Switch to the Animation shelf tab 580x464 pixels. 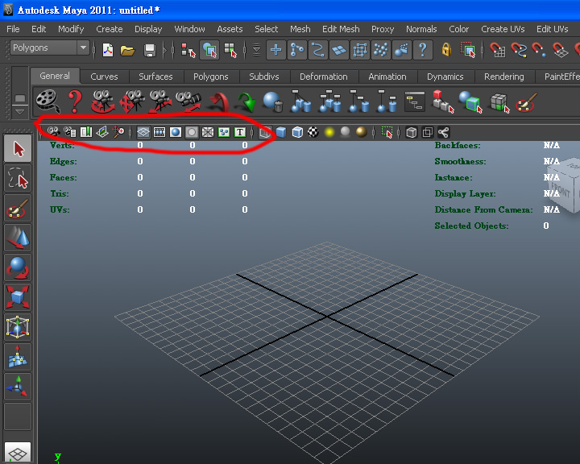pyautogui.click(x=387, y=77)
